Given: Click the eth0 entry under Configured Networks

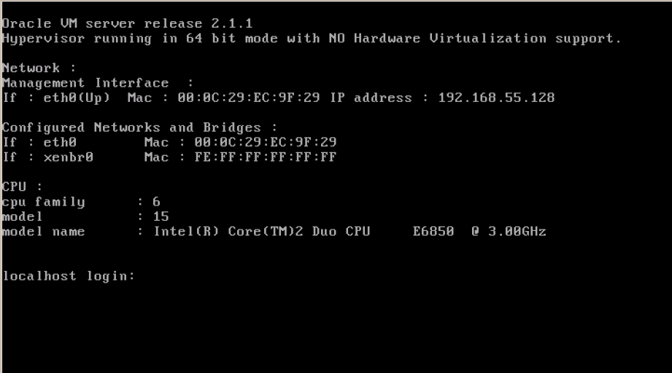Looking at the screenshot, I should (60, 143).
